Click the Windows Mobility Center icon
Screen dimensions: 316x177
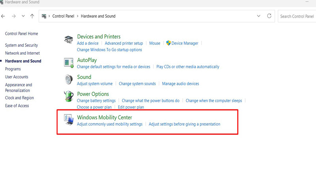pyautogui.click(x=69, y=120)
